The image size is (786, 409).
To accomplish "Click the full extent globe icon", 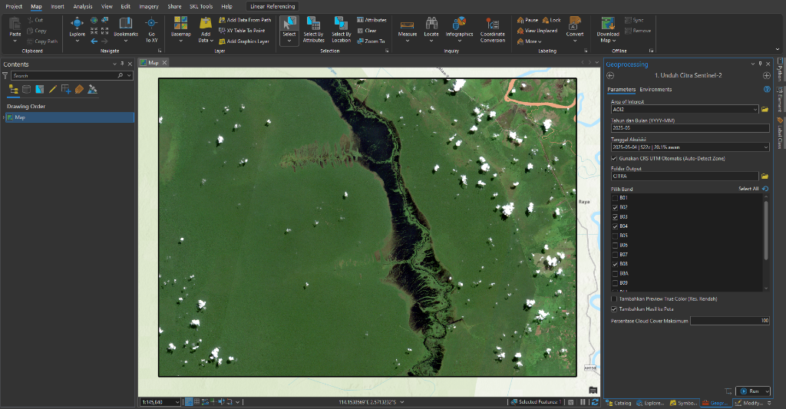I will click(94, 20).
